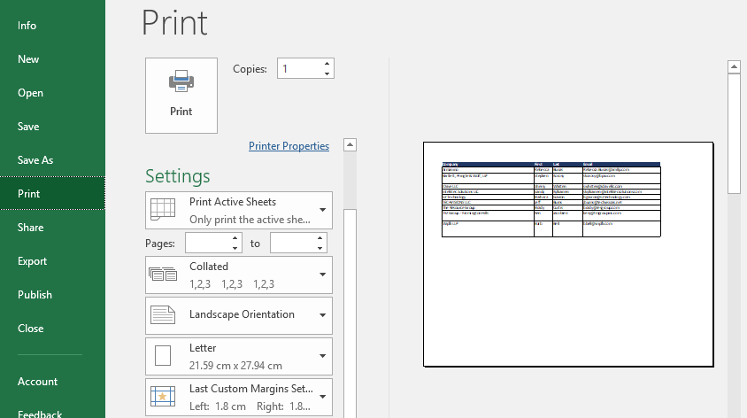Click the Pages start number field
747x418 pixels.
pyautogui.click(x=207, y=243)
